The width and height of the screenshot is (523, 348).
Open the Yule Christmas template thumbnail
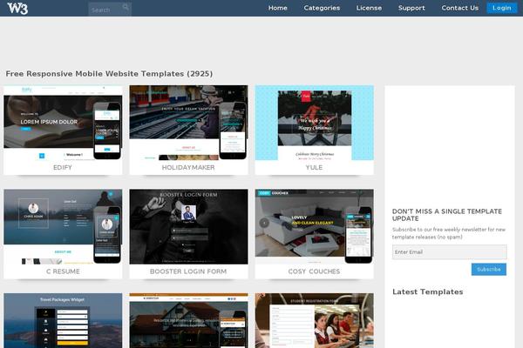coord(314,123)
